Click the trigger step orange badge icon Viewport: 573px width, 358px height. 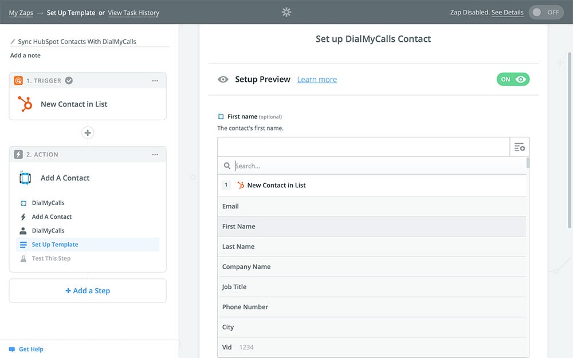18,81
